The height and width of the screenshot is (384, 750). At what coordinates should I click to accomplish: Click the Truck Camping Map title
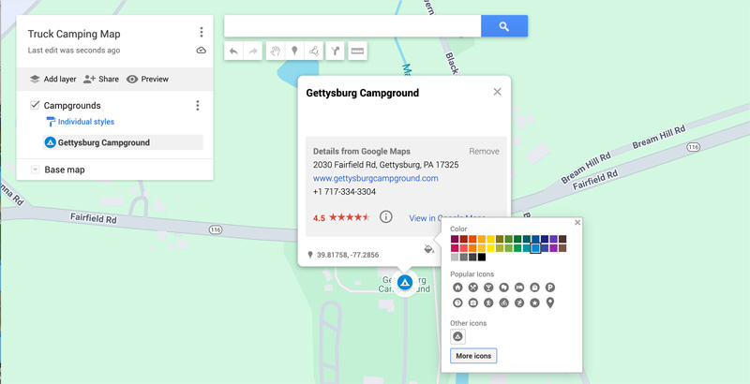tap(74, 34)
